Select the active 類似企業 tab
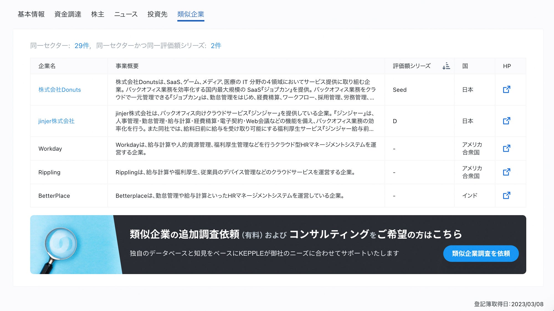This screenshot has height=311, width=554. 191,14
